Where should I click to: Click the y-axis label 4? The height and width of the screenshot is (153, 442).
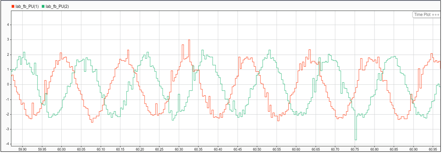(8, 25)
